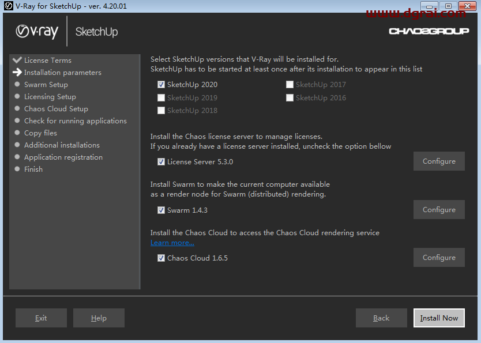481x343 pixels.
Task: Click the V-Ray logo in header
Action: tap(37, 31)
